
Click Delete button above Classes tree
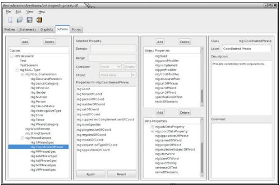pyautogui.click(x=49, y=42)
